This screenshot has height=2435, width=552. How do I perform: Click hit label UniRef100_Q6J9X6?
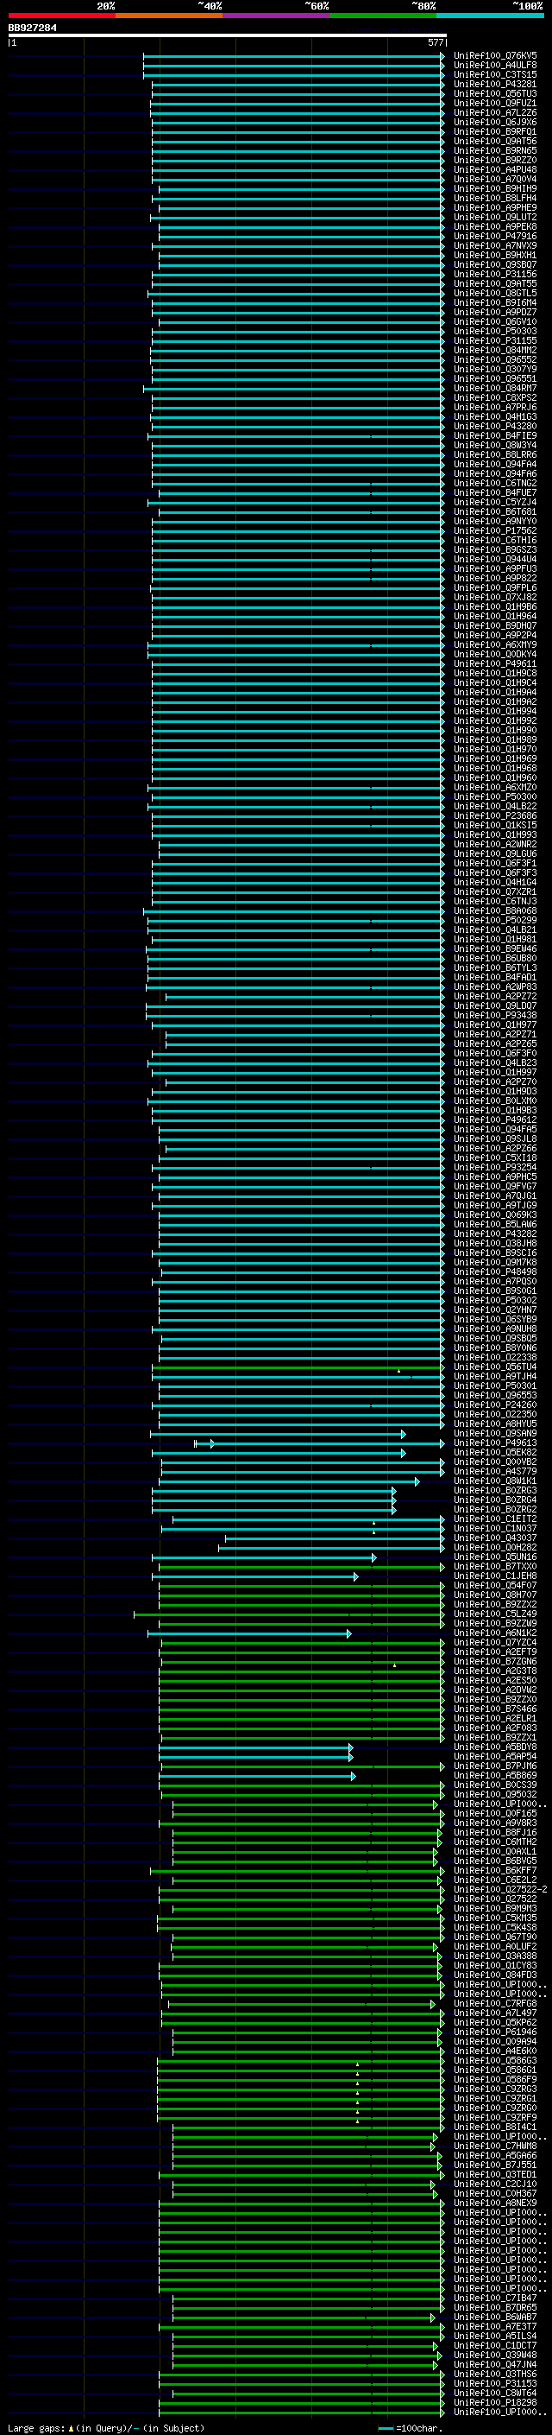pos(495,122)
